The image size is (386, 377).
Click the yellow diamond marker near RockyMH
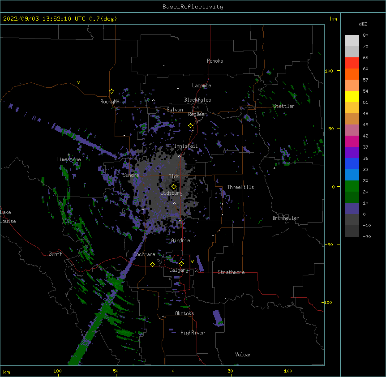112,91
